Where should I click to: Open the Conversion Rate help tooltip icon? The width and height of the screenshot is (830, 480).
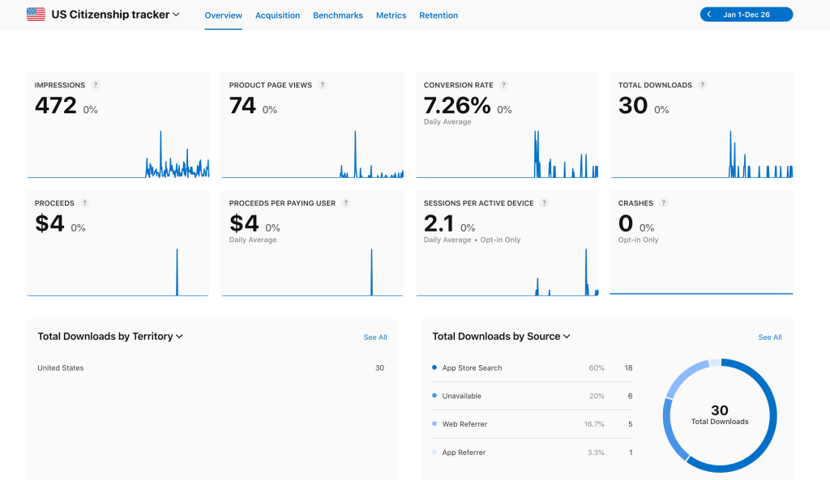pyautogui.click(x=503, y=85)
